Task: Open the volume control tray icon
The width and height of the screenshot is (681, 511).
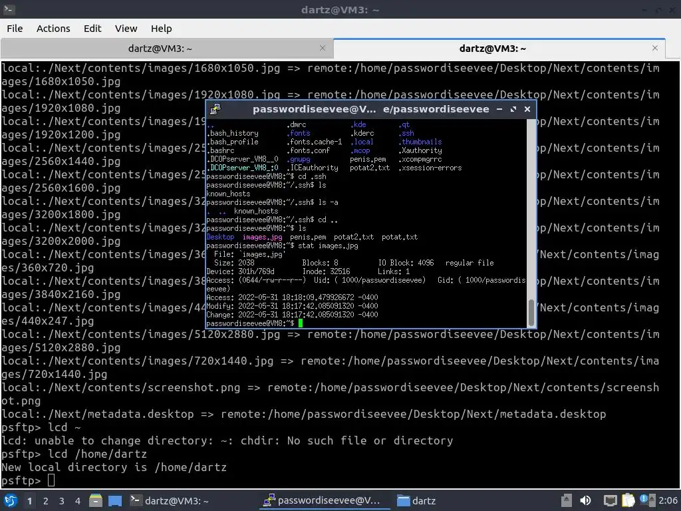Action: pyautogui.click(x=585, y=500)
